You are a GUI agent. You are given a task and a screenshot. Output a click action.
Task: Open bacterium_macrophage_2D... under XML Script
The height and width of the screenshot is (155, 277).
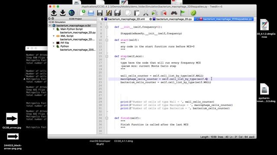[77, 39]
